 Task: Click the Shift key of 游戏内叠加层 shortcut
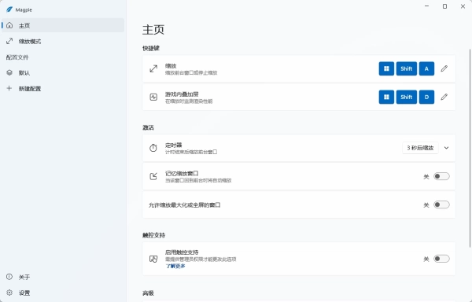click(407, 97)
